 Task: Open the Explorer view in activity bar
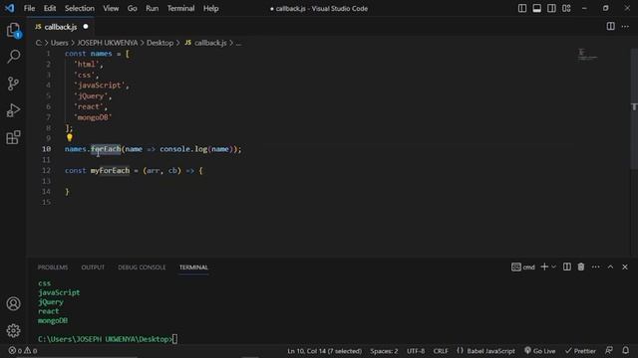click(x=13, y=30)
